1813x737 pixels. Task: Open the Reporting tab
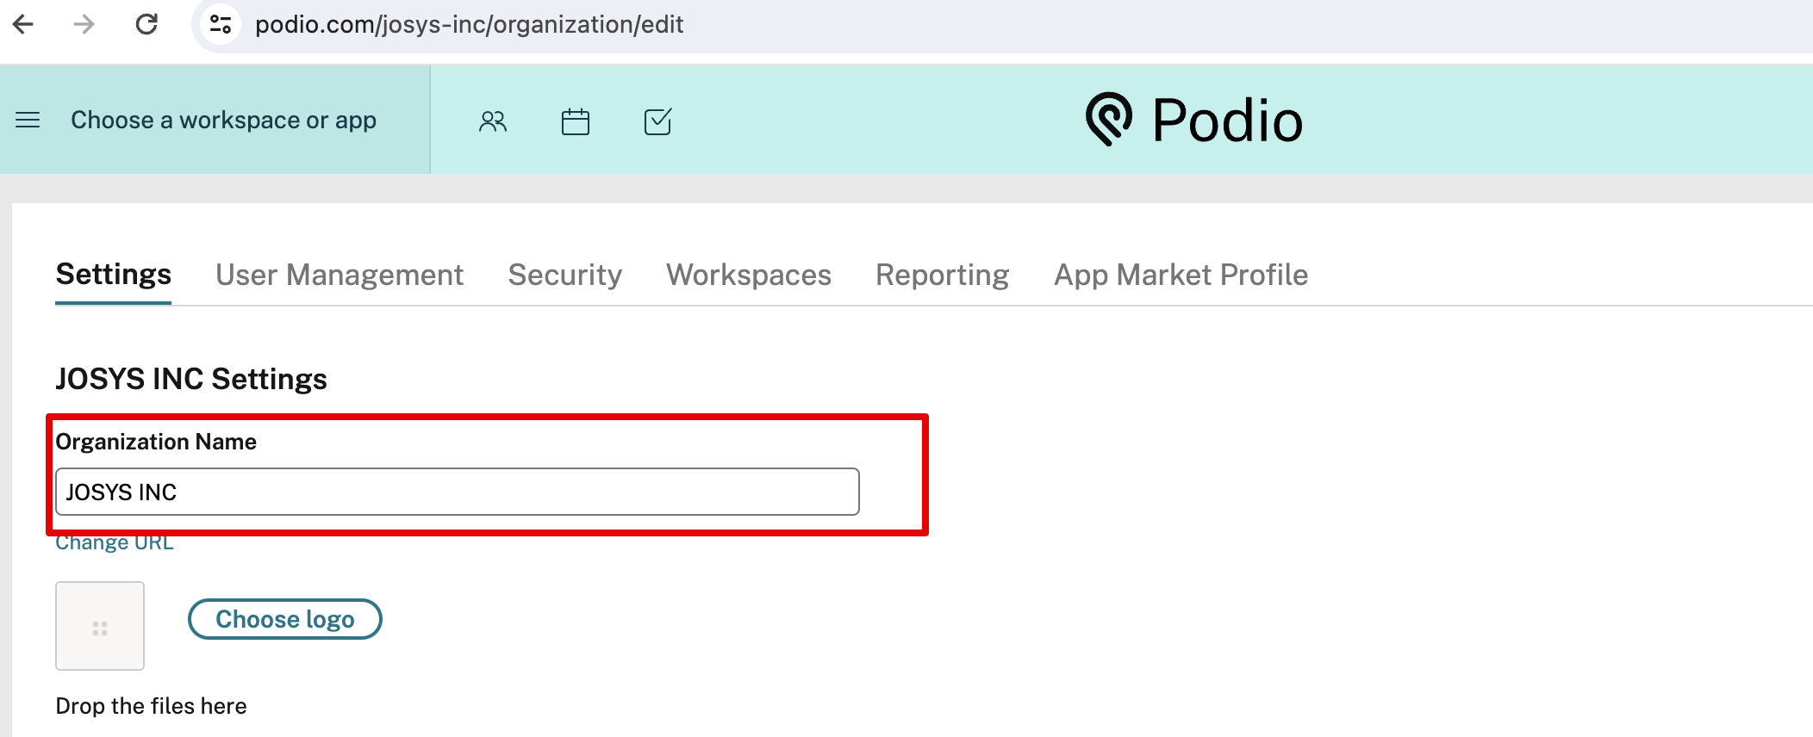[942, 275]
